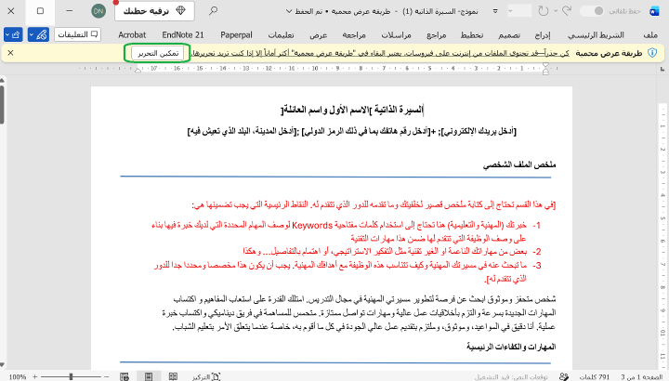Click the طريقة عرض محمية label
This screenshot has width=669, height=381.
(609, 53)
